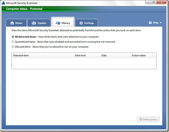This screenshot has width=169, height=132.
Task: Select the Allowed items radio button
Action: (x=13, y=47)
